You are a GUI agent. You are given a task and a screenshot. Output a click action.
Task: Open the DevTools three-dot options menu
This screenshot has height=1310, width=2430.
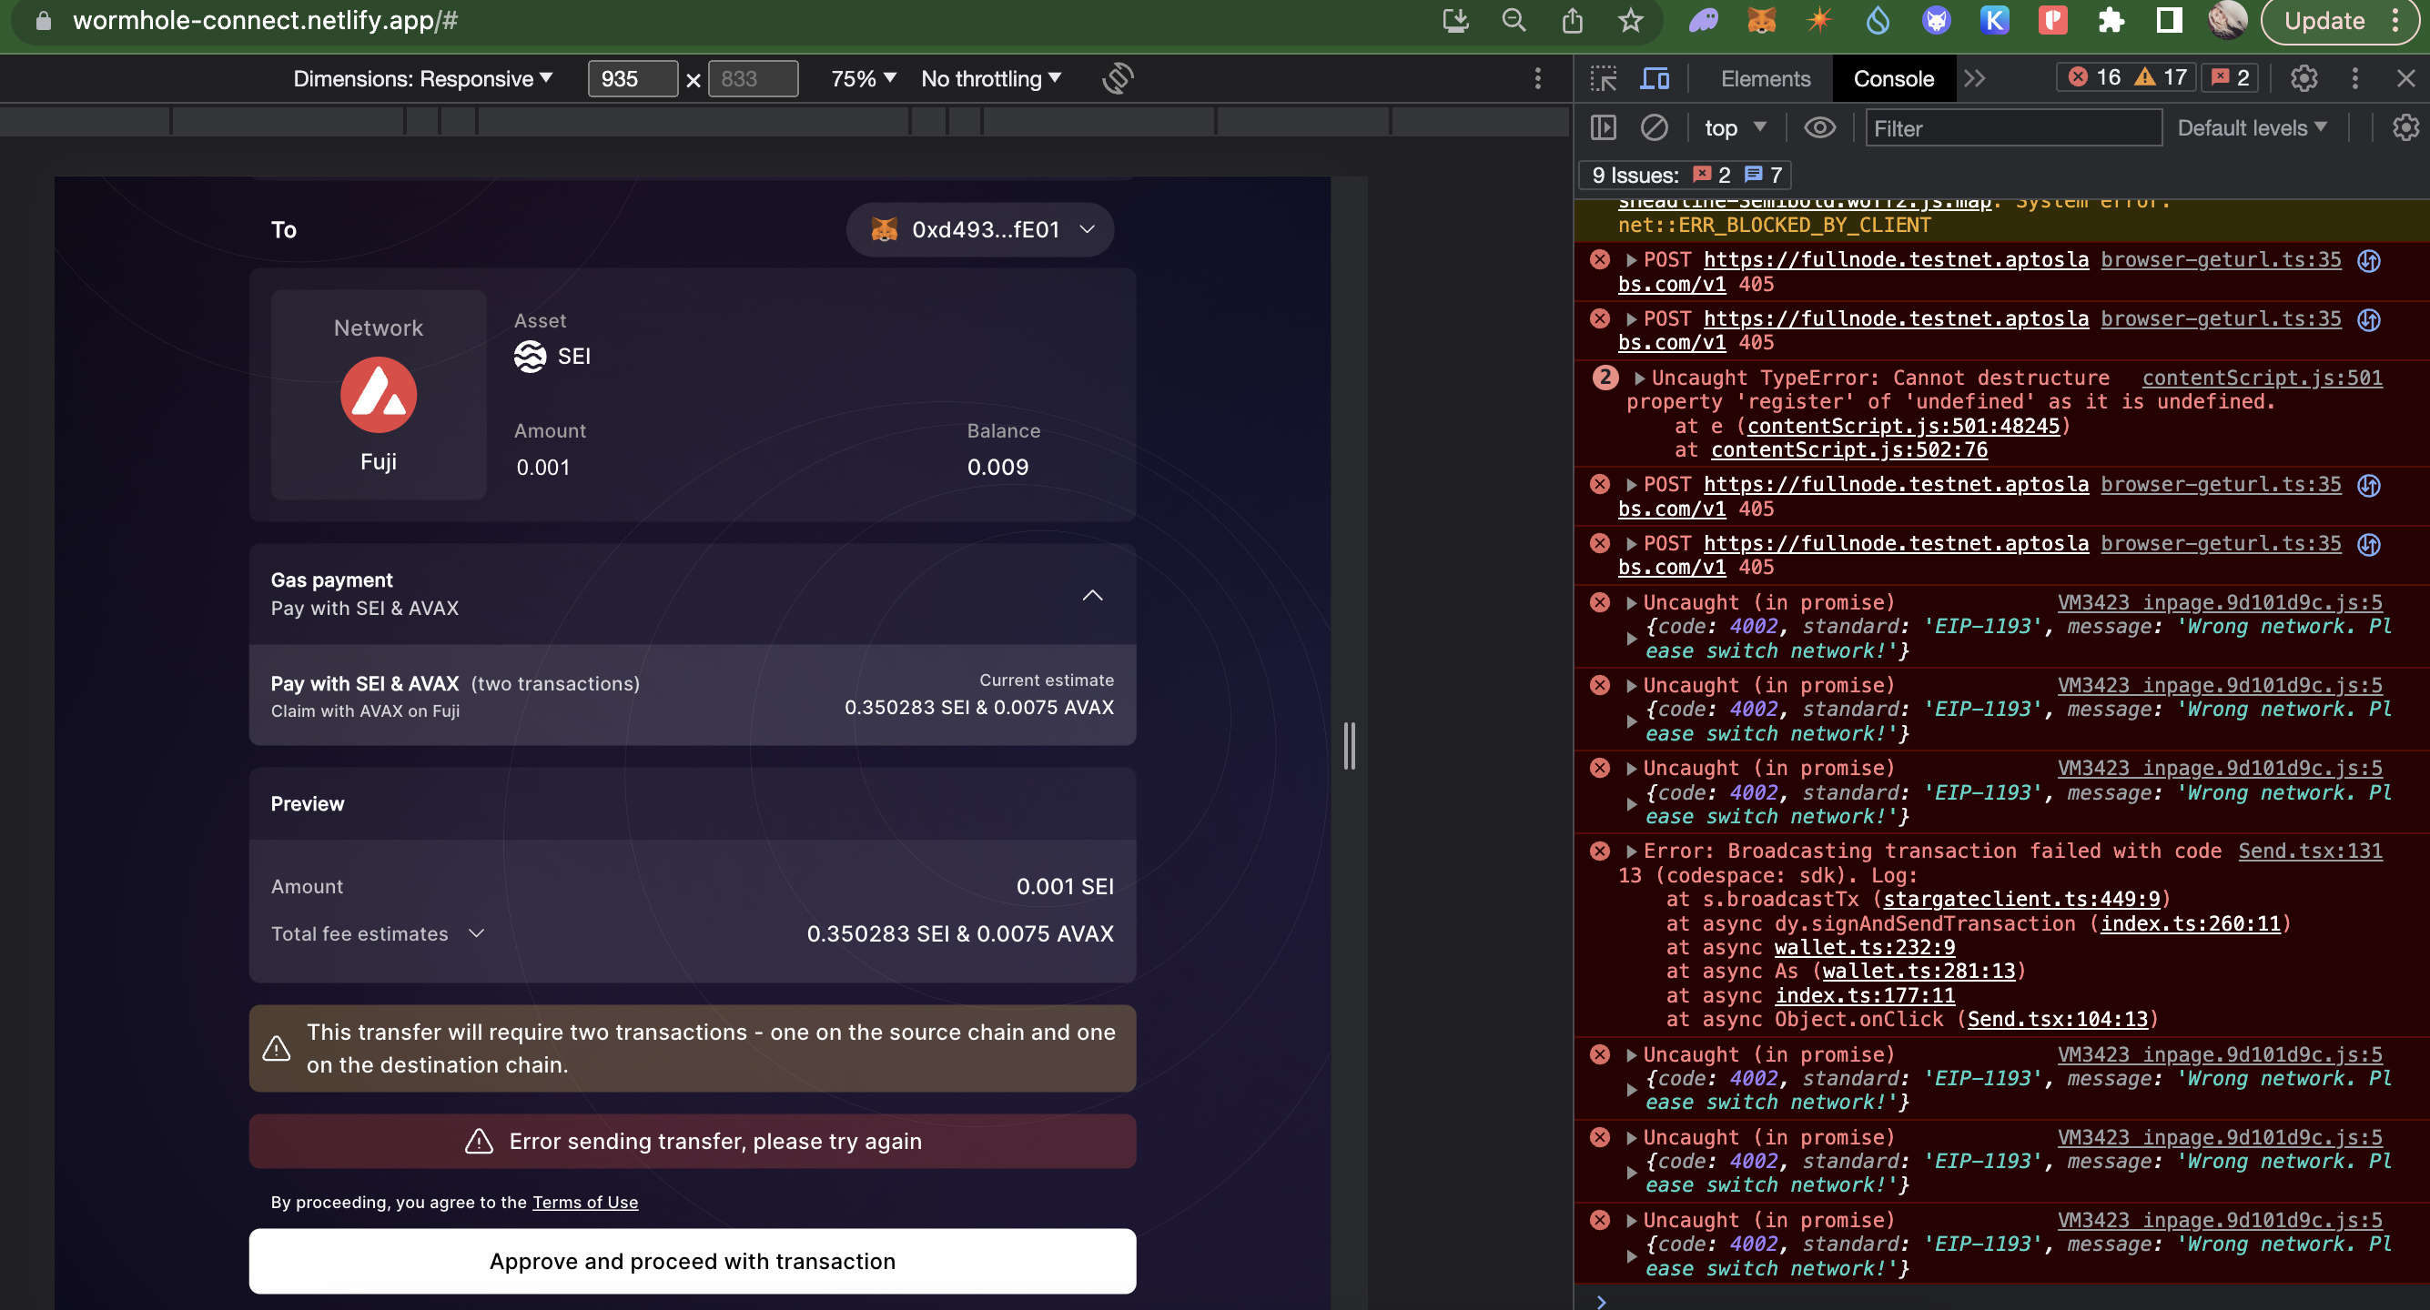[x=2354, y=78]
